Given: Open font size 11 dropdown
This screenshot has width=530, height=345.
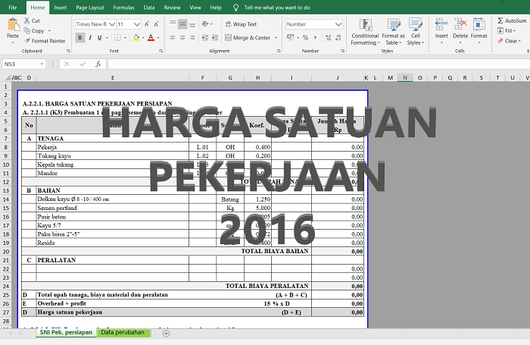Looking at the screenshot, I should 136,24.
